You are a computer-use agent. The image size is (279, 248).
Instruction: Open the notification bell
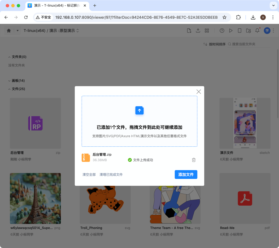(x=257, y=31)
